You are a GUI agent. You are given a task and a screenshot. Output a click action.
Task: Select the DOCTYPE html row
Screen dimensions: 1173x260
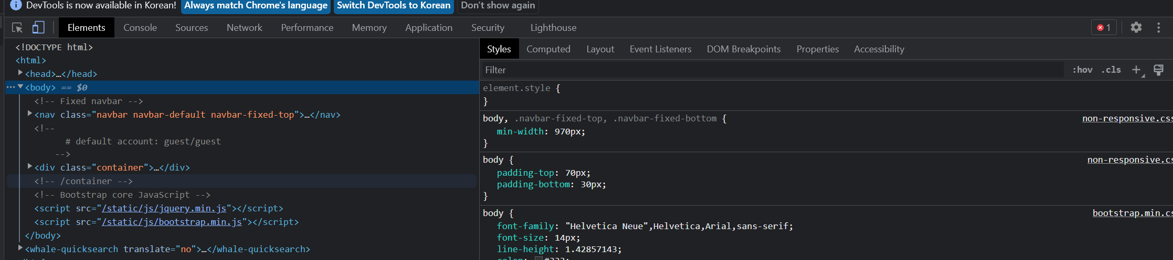[x=54, y=47]
